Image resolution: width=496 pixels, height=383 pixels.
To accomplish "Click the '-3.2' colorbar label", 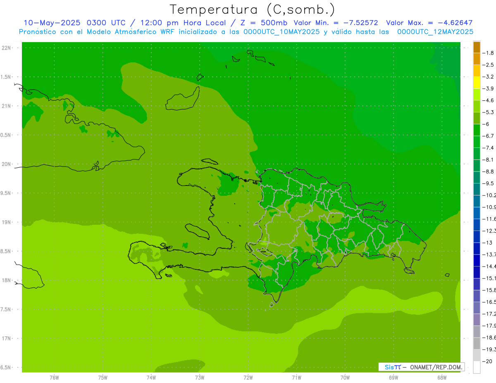I will tap(489, 77).
